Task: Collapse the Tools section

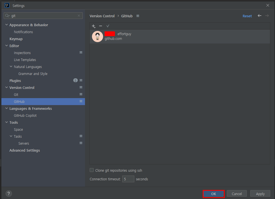Action: pos(6,122)
